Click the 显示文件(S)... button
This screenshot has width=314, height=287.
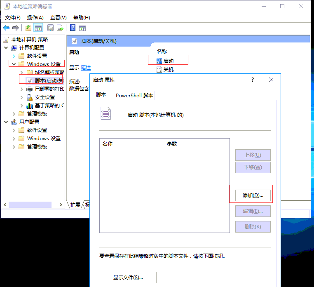click(x=128, y=278)
